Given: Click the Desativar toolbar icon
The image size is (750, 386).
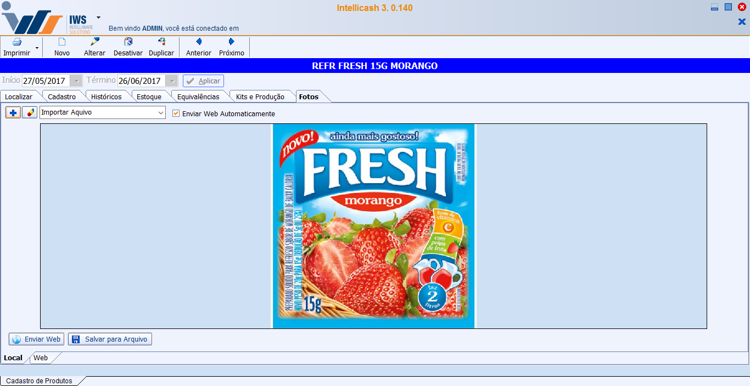Looking at the screenshot, I should point(128,42).
